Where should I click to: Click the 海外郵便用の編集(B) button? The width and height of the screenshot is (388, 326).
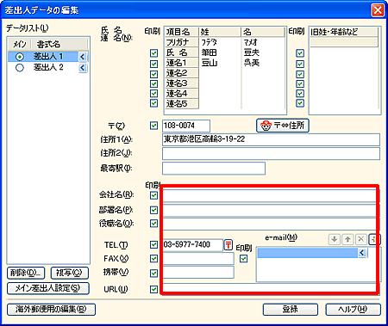coord(51,310)
